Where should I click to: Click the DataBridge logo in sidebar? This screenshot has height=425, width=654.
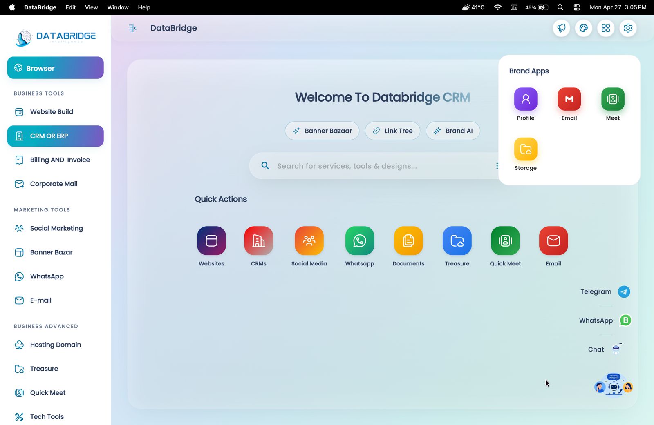pos(56,38)
